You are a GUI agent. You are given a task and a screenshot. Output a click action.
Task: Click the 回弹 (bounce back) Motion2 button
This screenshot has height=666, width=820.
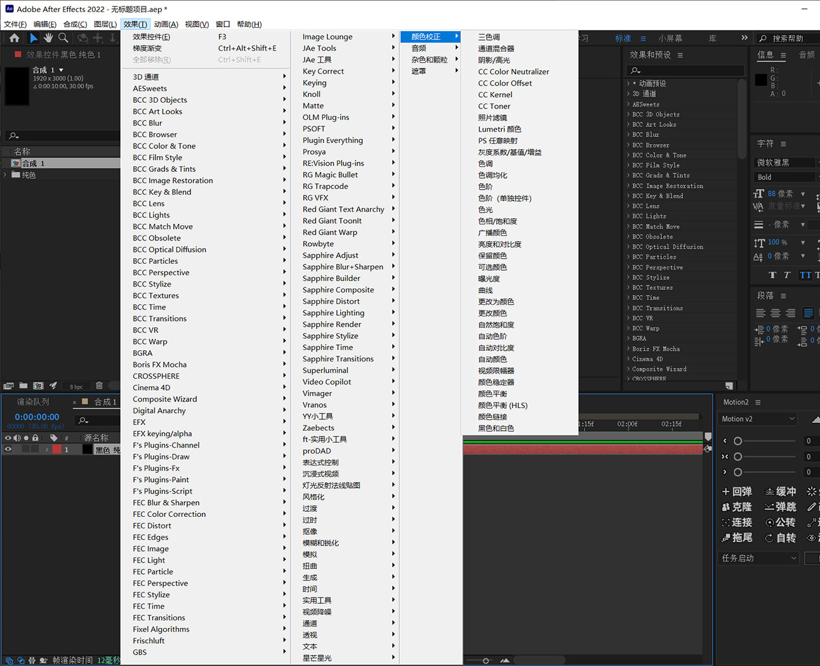[737, 492]
